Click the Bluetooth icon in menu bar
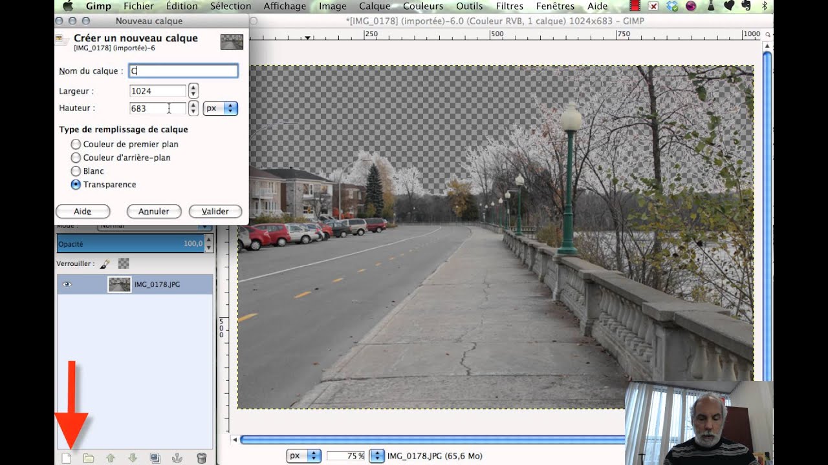The image size is (828, 465). 765,6
